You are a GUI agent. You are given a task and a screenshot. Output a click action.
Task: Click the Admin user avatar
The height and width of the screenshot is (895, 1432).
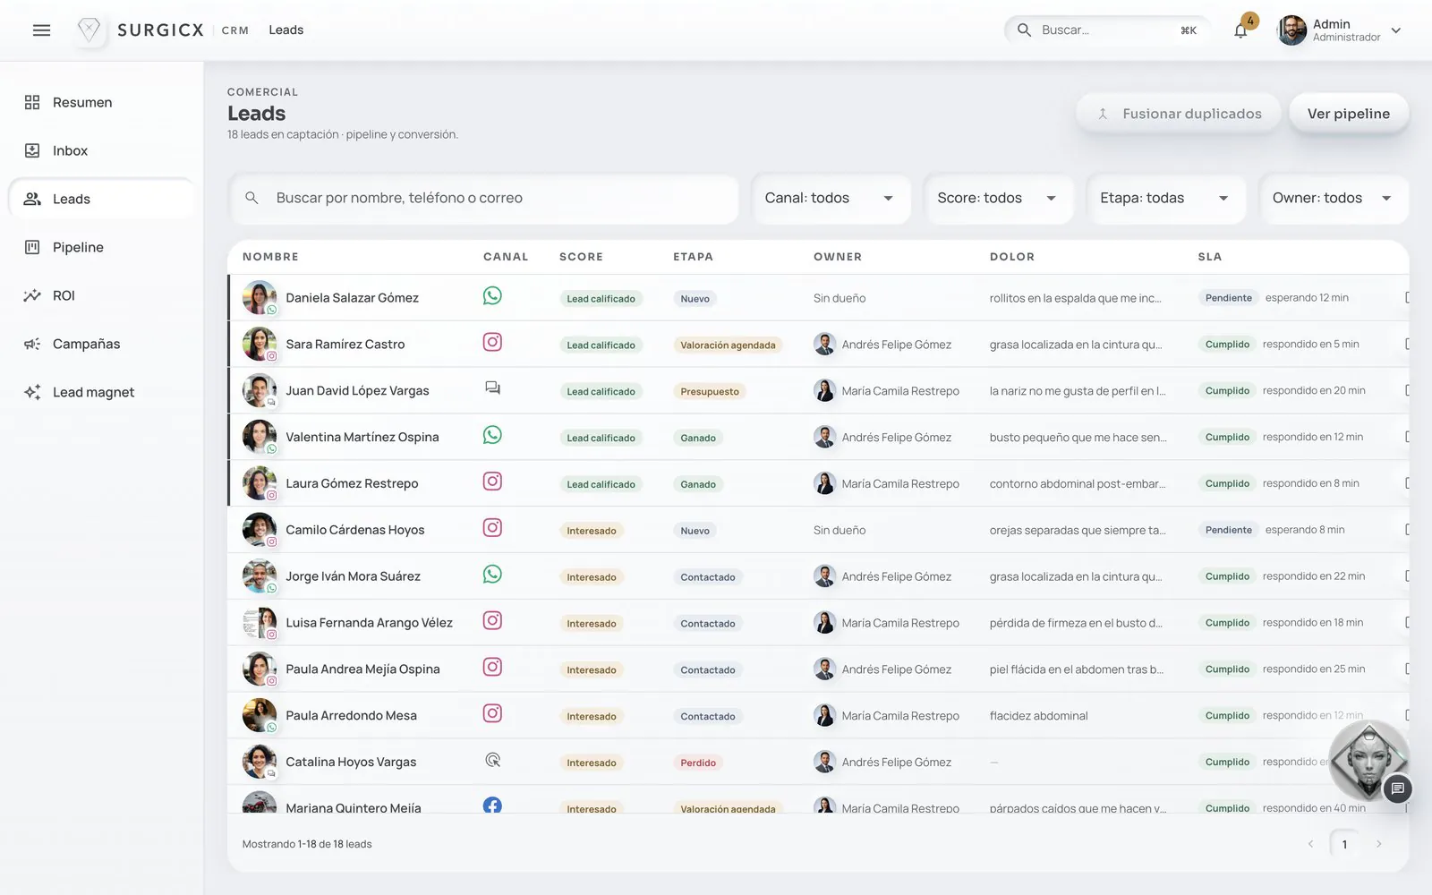[1291, 30]
